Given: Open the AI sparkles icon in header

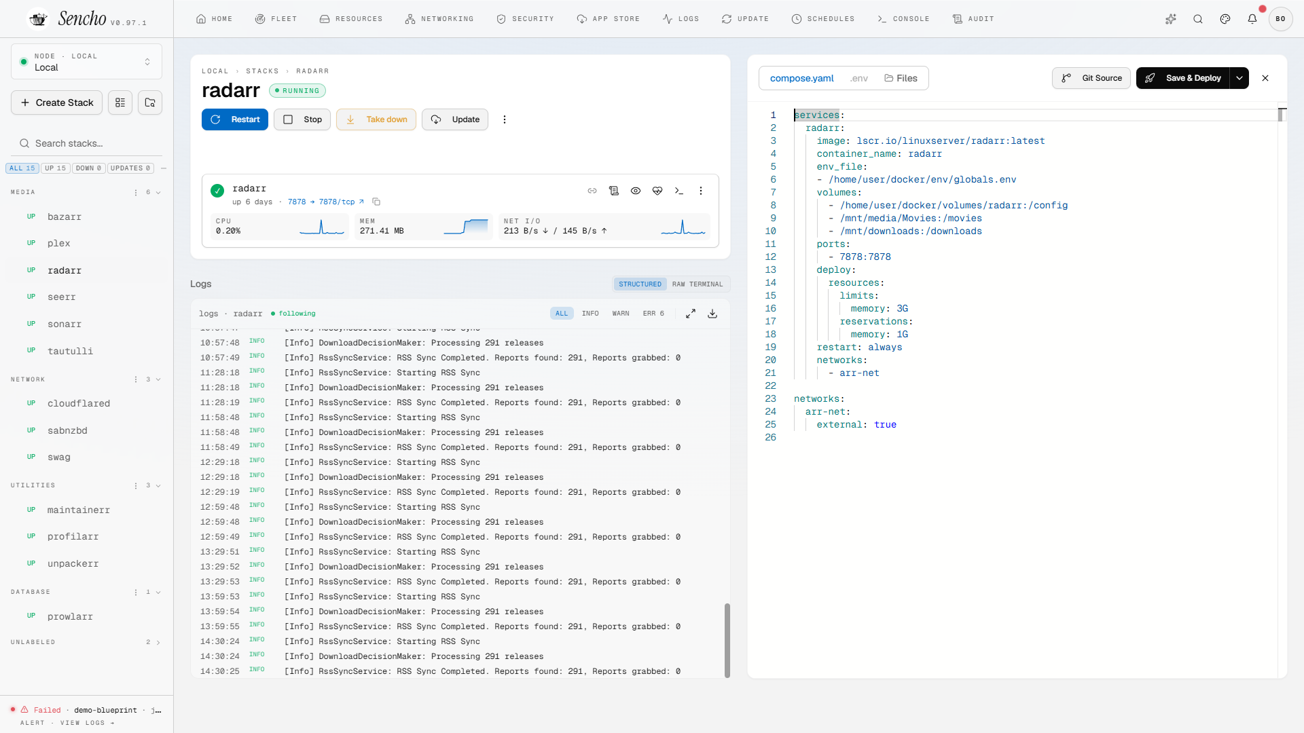Looking at the screenshot, I should pos(1171,19).
